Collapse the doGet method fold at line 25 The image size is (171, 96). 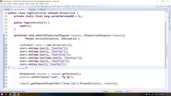tap(8, 35)
